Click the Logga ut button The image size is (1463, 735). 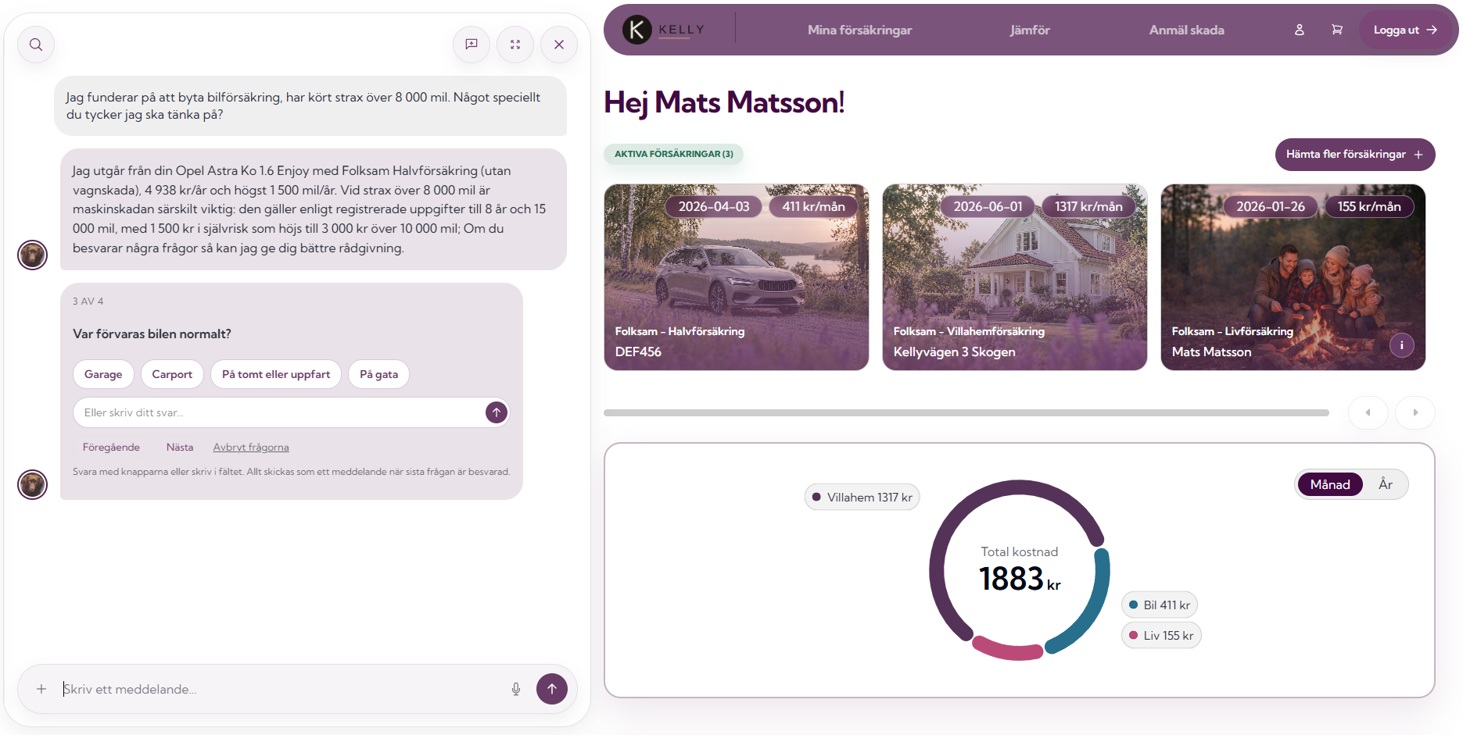(1405, 30)
